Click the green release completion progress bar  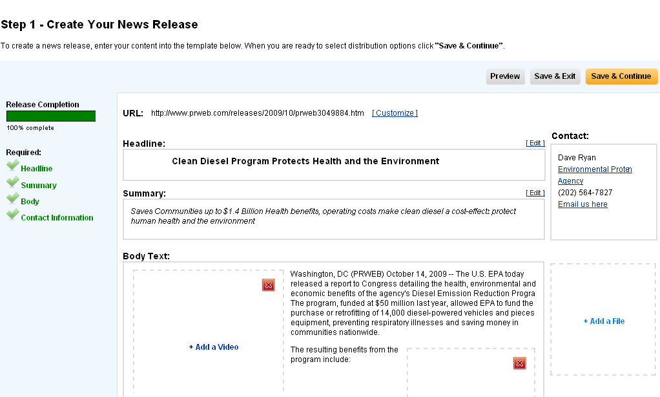51,116
